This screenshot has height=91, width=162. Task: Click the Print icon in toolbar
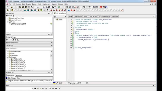(29, 7)
